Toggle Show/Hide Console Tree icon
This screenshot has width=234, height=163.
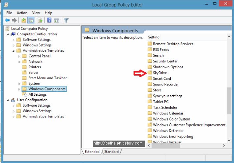tap(31, 20)
